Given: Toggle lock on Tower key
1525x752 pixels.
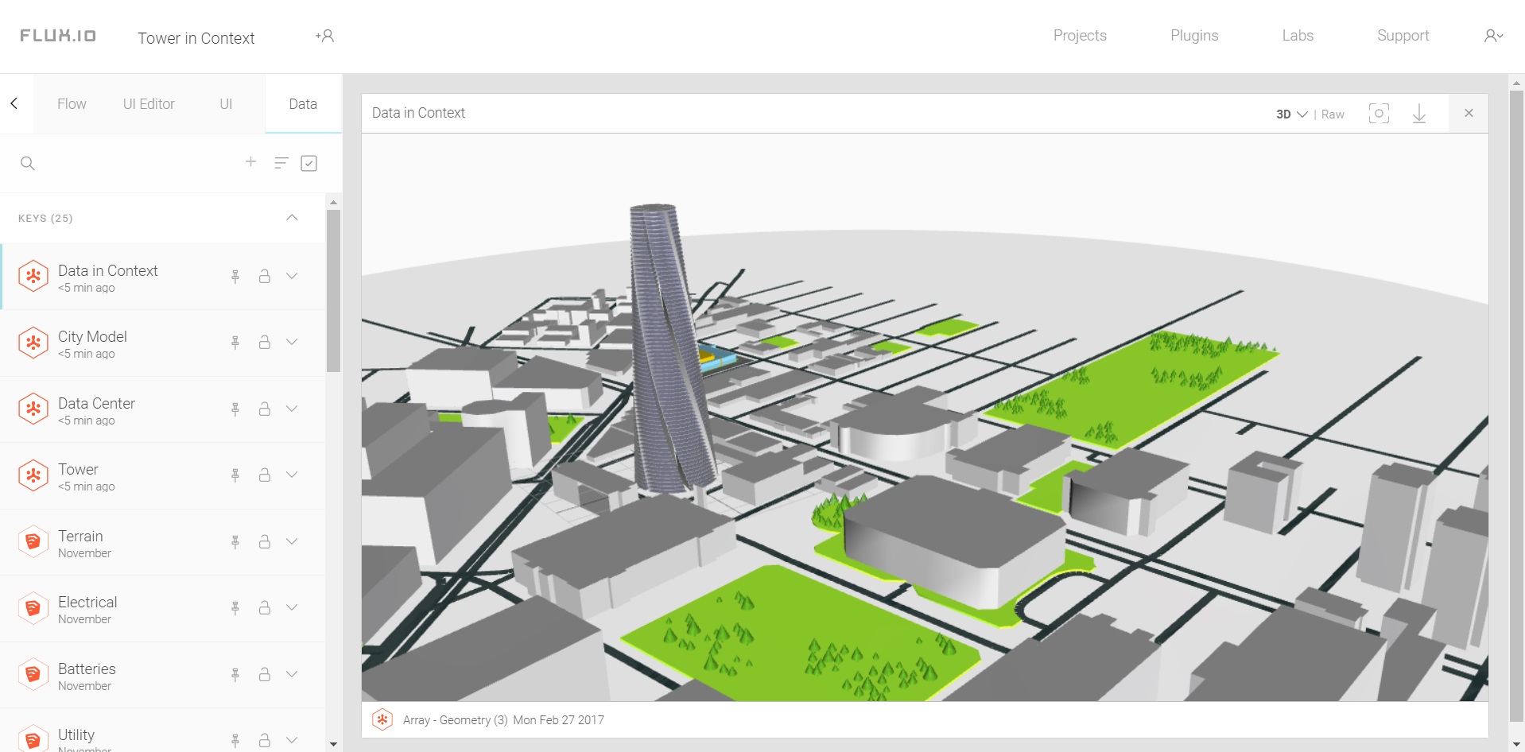Looking at the screenshot, I should tap(265, 475).
